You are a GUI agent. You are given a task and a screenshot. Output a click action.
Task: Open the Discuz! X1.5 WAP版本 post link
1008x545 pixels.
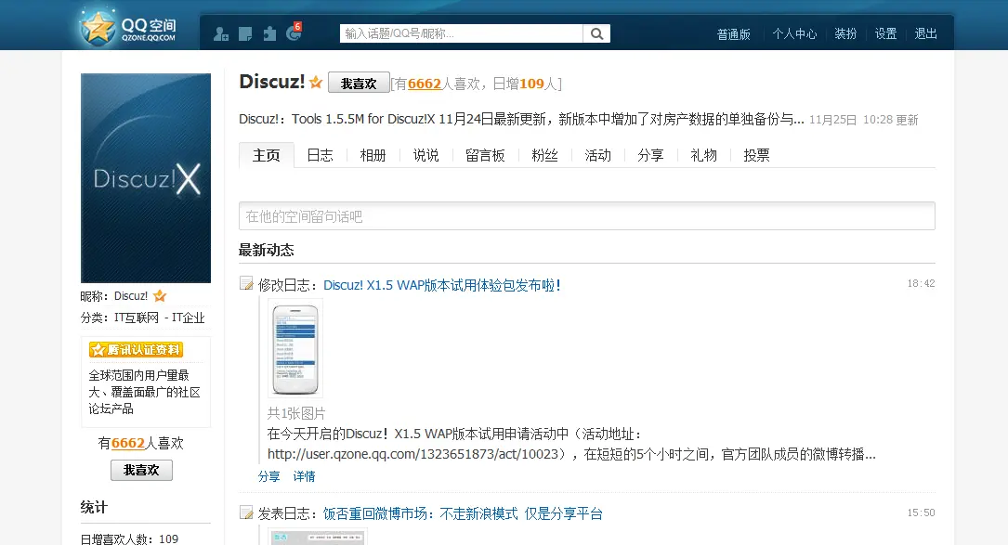tap(441, 285)
